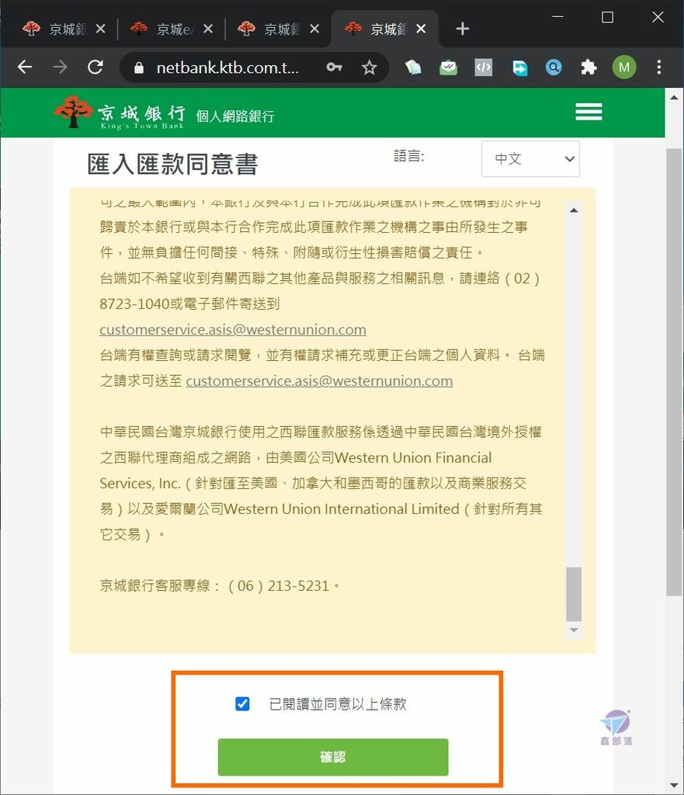Screen dimensions: 684x795
Task: Click the 已閱讀並同意以上條款 label text
Action: 338,703
